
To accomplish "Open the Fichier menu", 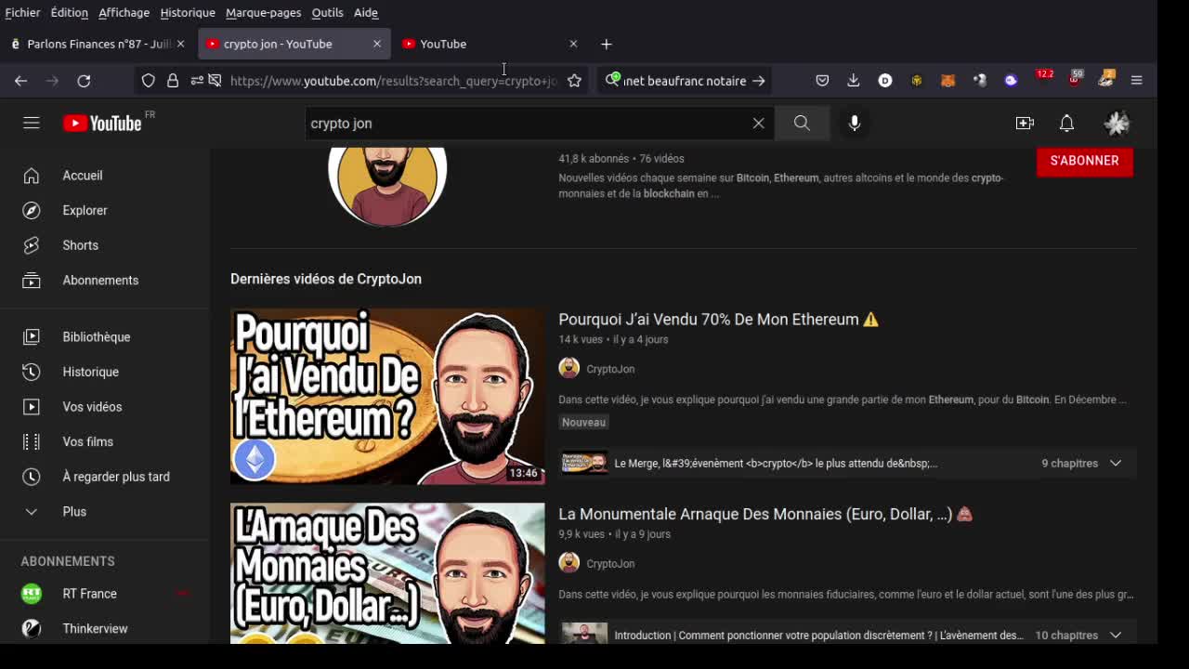I will pos(22,13).
